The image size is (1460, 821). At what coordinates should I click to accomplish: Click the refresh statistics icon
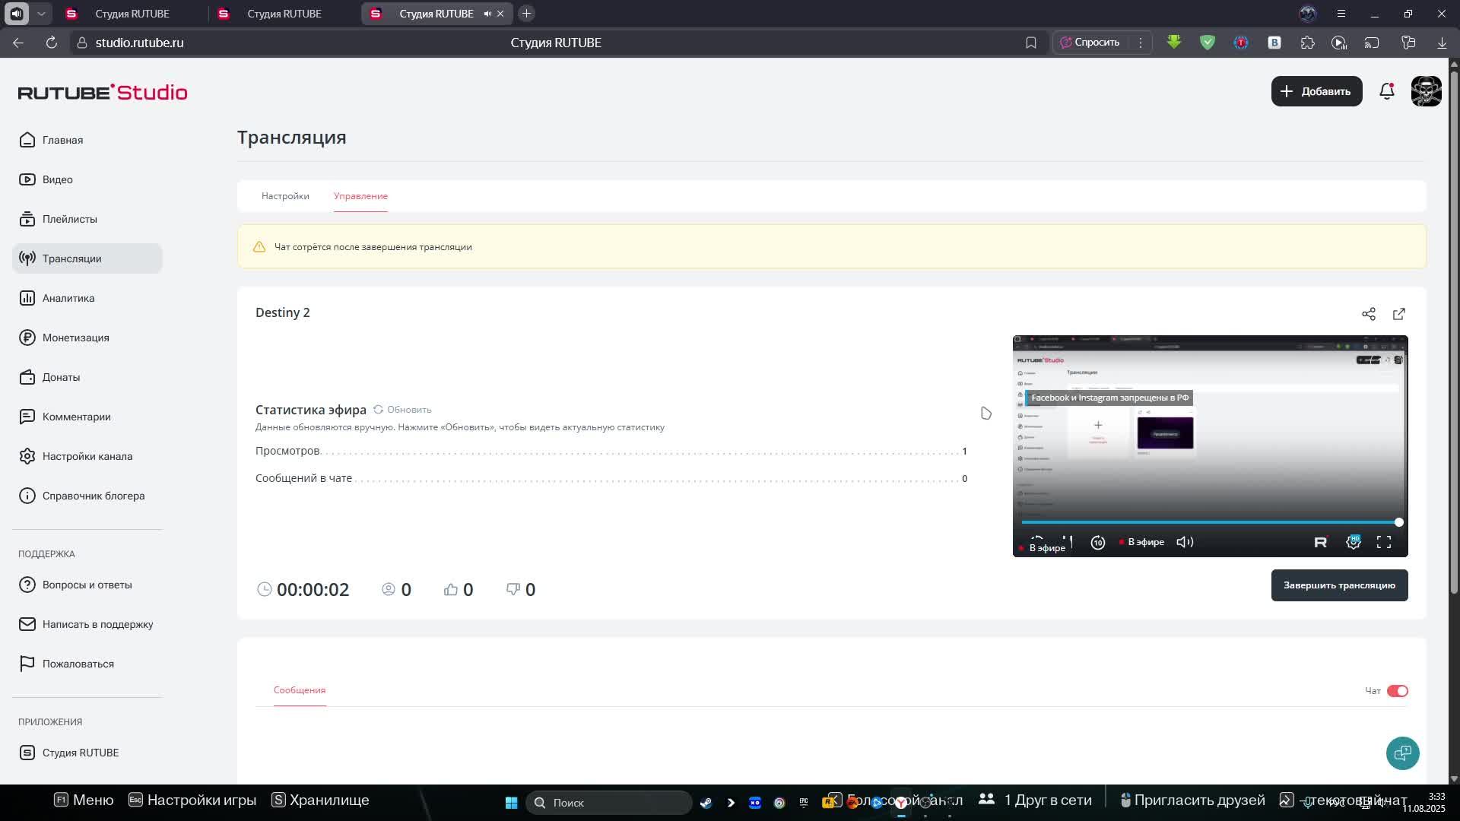click(x=378, y=410)
